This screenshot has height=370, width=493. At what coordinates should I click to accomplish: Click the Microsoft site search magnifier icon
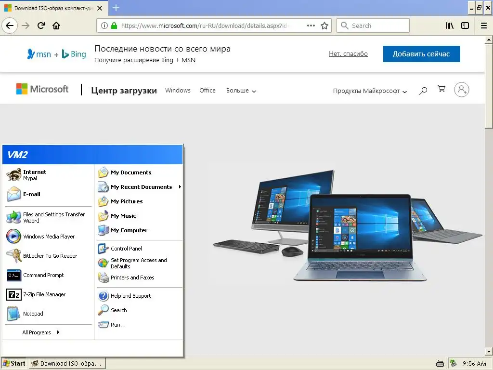423,91
